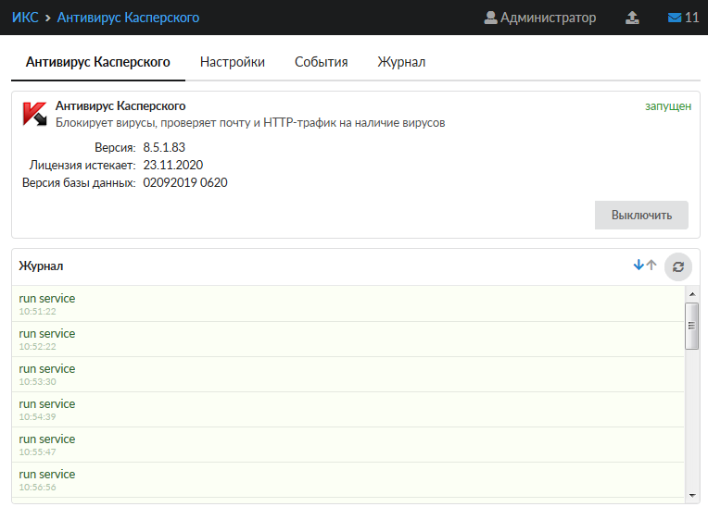Screen dimensions: 708x507
Task: Select the Антивирус Касперского tab
Action: (x=98, y=62)
